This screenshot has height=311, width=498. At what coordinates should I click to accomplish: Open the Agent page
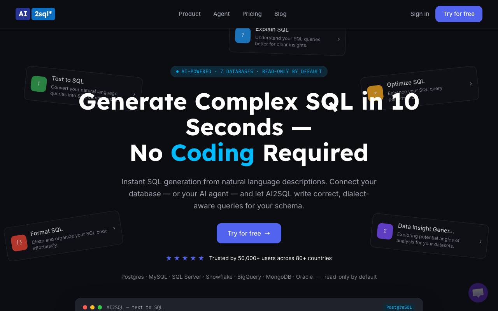(221, 14)
